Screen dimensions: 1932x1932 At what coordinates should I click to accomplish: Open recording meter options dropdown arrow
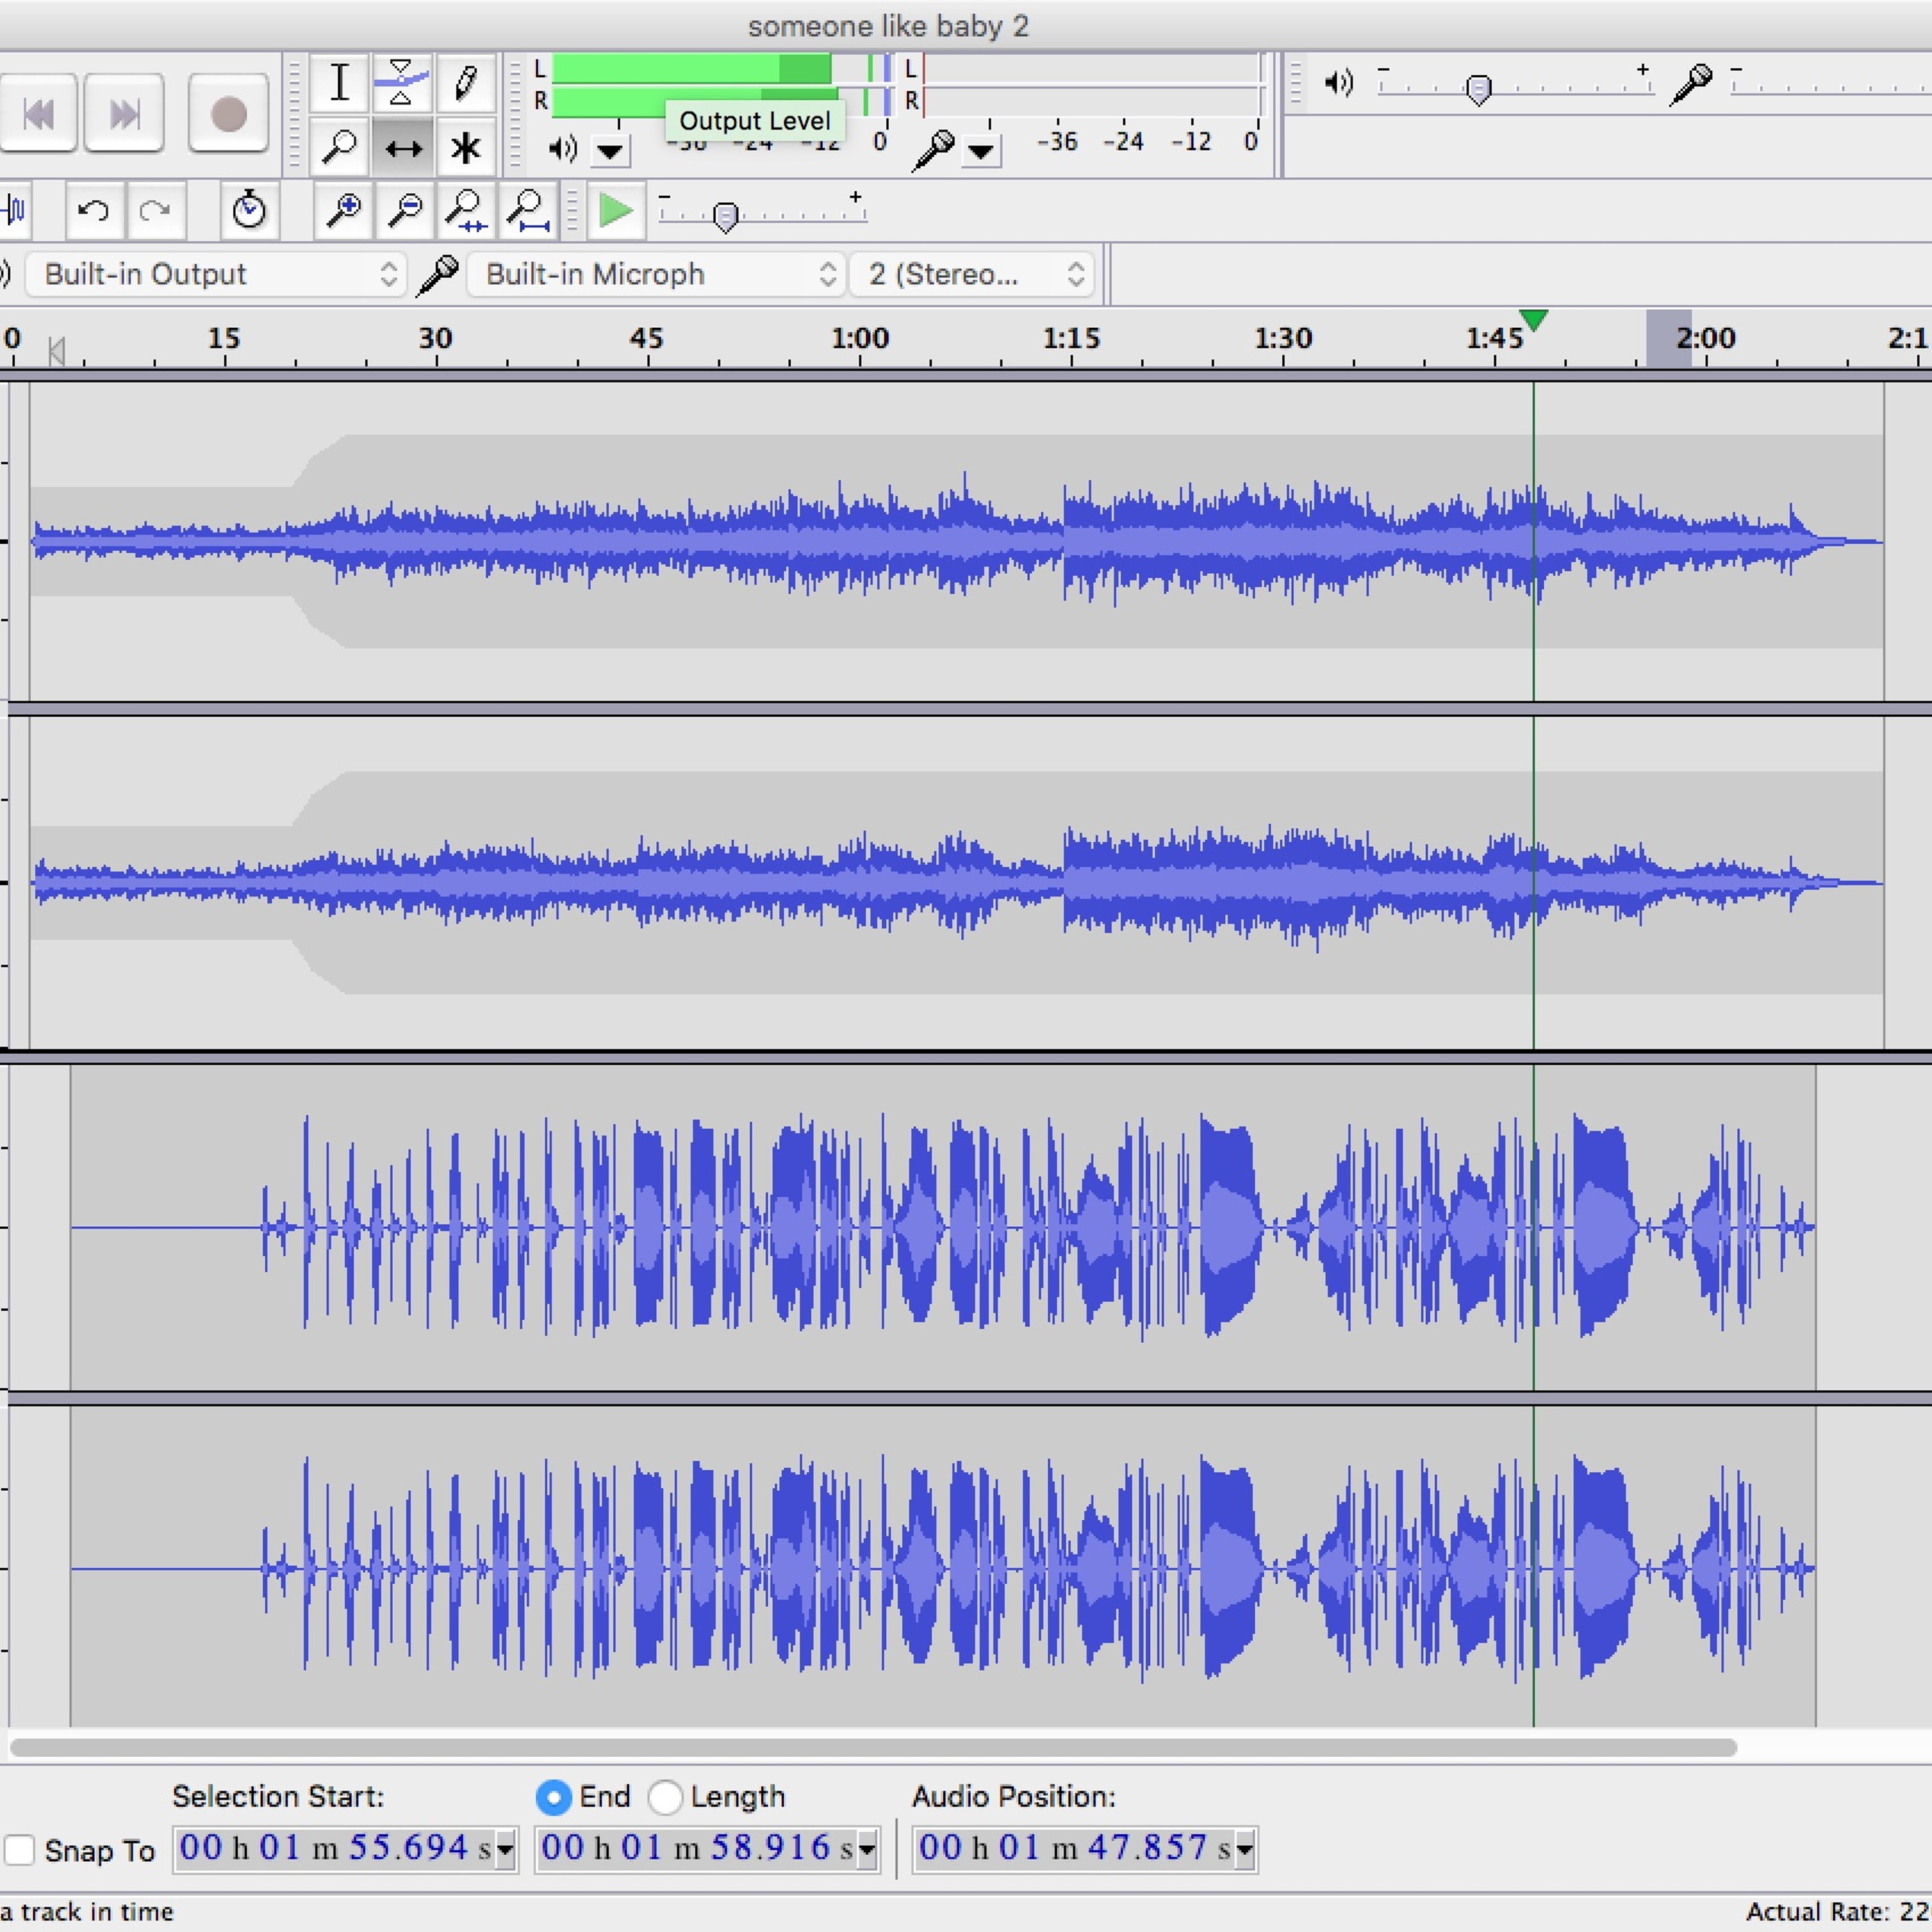coord(982,152)
